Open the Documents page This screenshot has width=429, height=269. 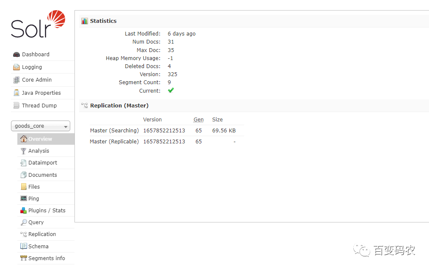[43, 175]
